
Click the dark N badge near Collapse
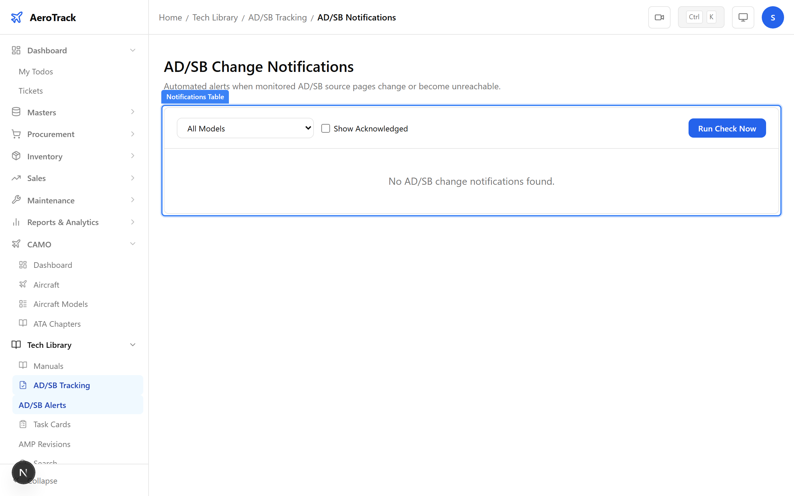pyautogui.click(x=23, y=472)
